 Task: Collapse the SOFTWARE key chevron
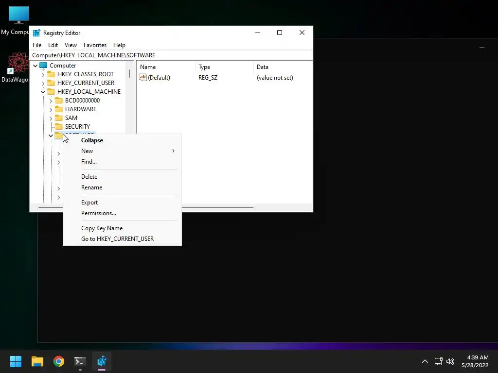[x=51, y=136]
